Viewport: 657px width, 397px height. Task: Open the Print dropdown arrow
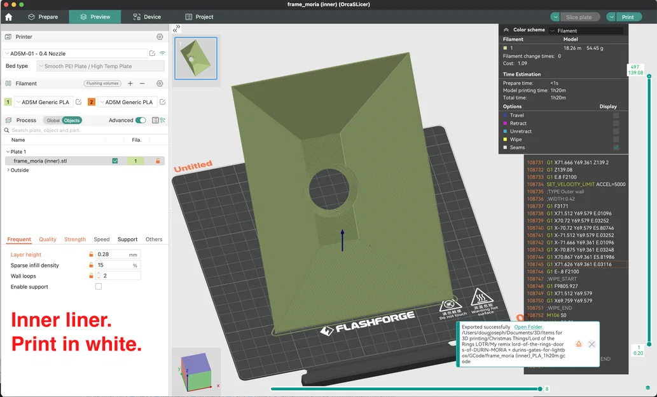[x=611, y=17]
